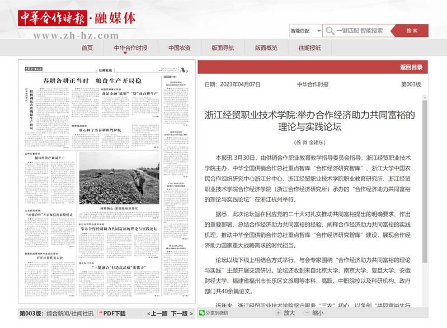Click the 放大 zoom-in icon
The image size is (447, 328).
pyautogui.click(x=278, y=313)
